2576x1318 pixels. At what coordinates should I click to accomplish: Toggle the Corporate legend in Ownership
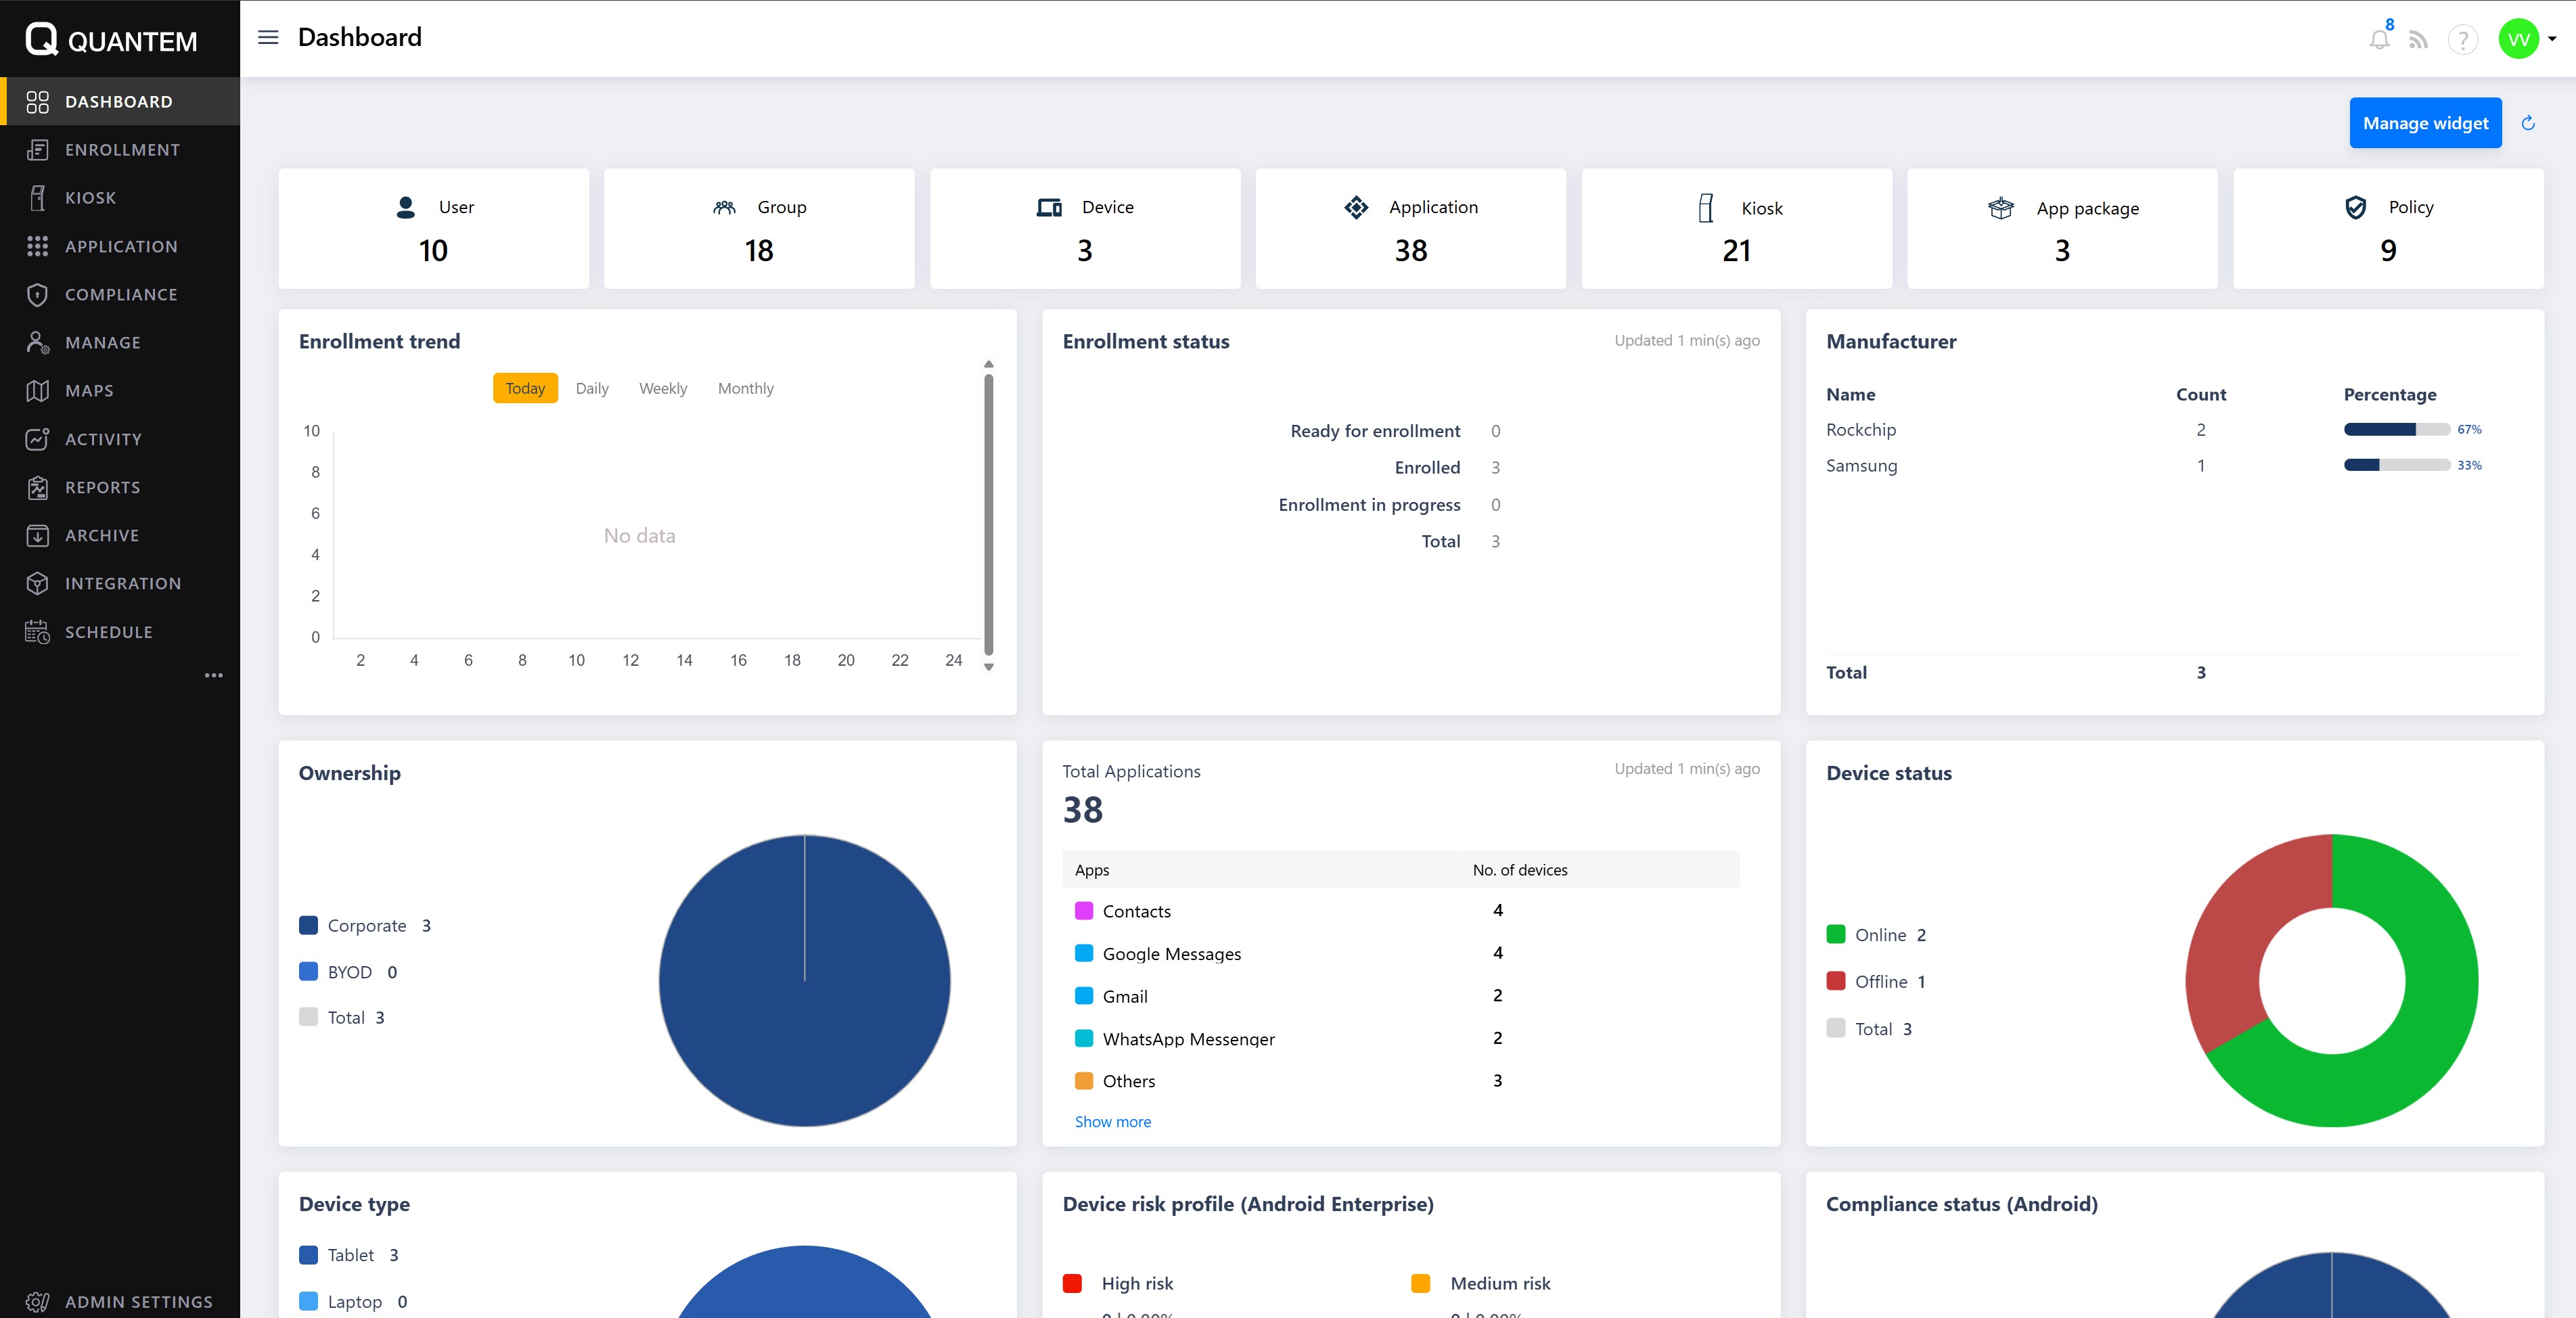365,925
